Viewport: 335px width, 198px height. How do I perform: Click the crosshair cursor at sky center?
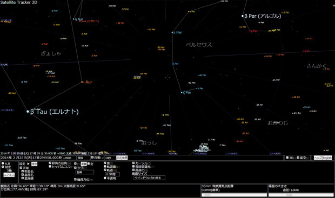167,77
